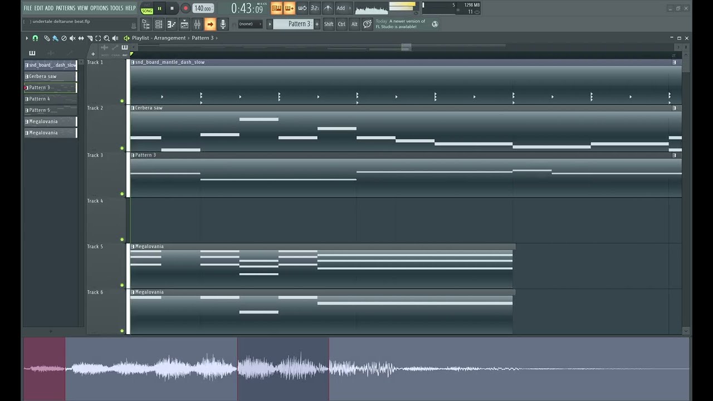Open the playlist options menu arrow

pyautogui.click(x=26, y=38)
